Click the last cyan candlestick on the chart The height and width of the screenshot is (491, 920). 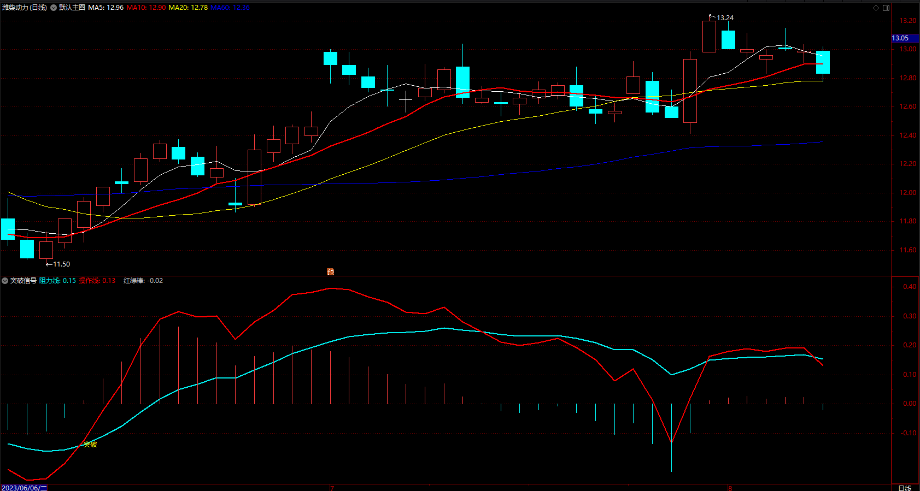[x=823, y=62]
